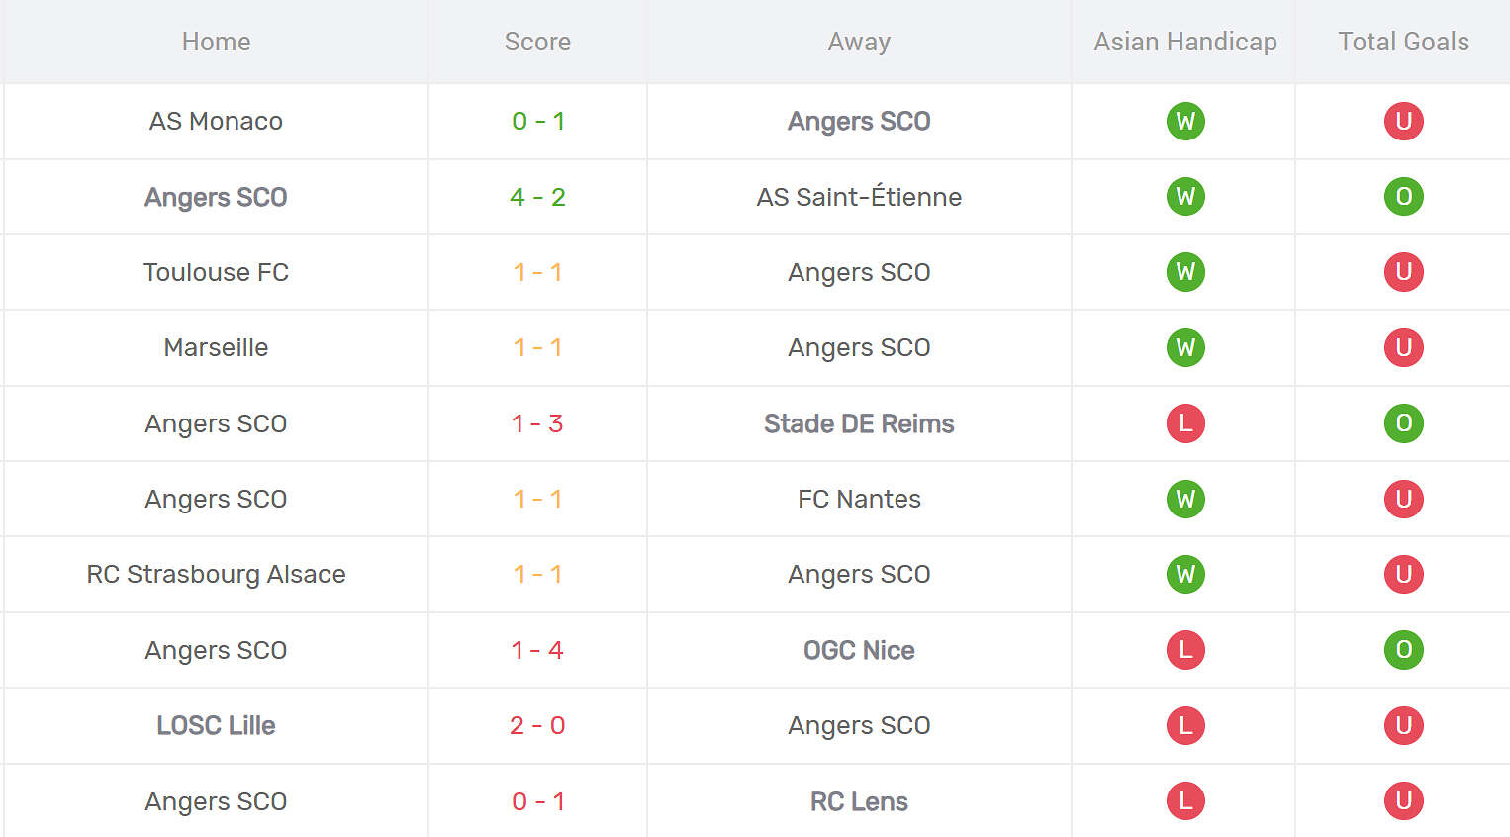Select the Toulouse FC home team name
The height and width of the screenshot is (837, 1510).
(216, 272)
